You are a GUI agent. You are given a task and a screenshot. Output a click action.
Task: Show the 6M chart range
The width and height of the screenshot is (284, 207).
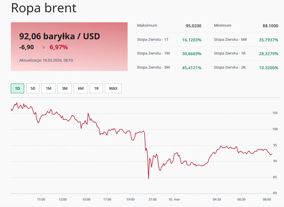81,88
